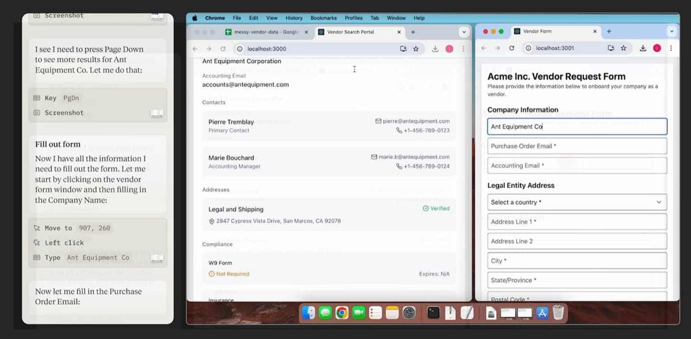Open TextEdit from the dock

tap(467, 313)
